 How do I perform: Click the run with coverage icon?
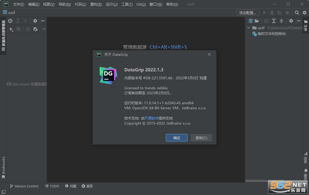click(279, 13)
